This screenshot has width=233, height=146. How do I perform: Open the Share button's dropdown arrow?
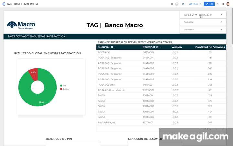200,4
